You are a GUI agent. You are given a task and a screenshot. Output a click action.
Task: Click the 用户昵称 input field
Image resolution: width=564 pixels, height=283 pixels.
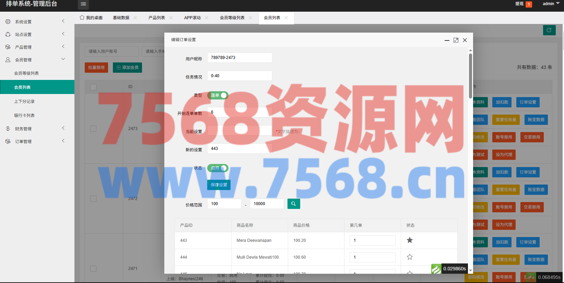(239, 58)
